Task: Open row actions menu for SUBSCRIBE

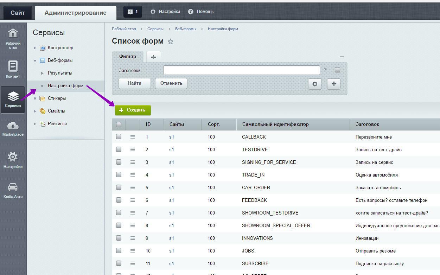Action: click(133, 263)
